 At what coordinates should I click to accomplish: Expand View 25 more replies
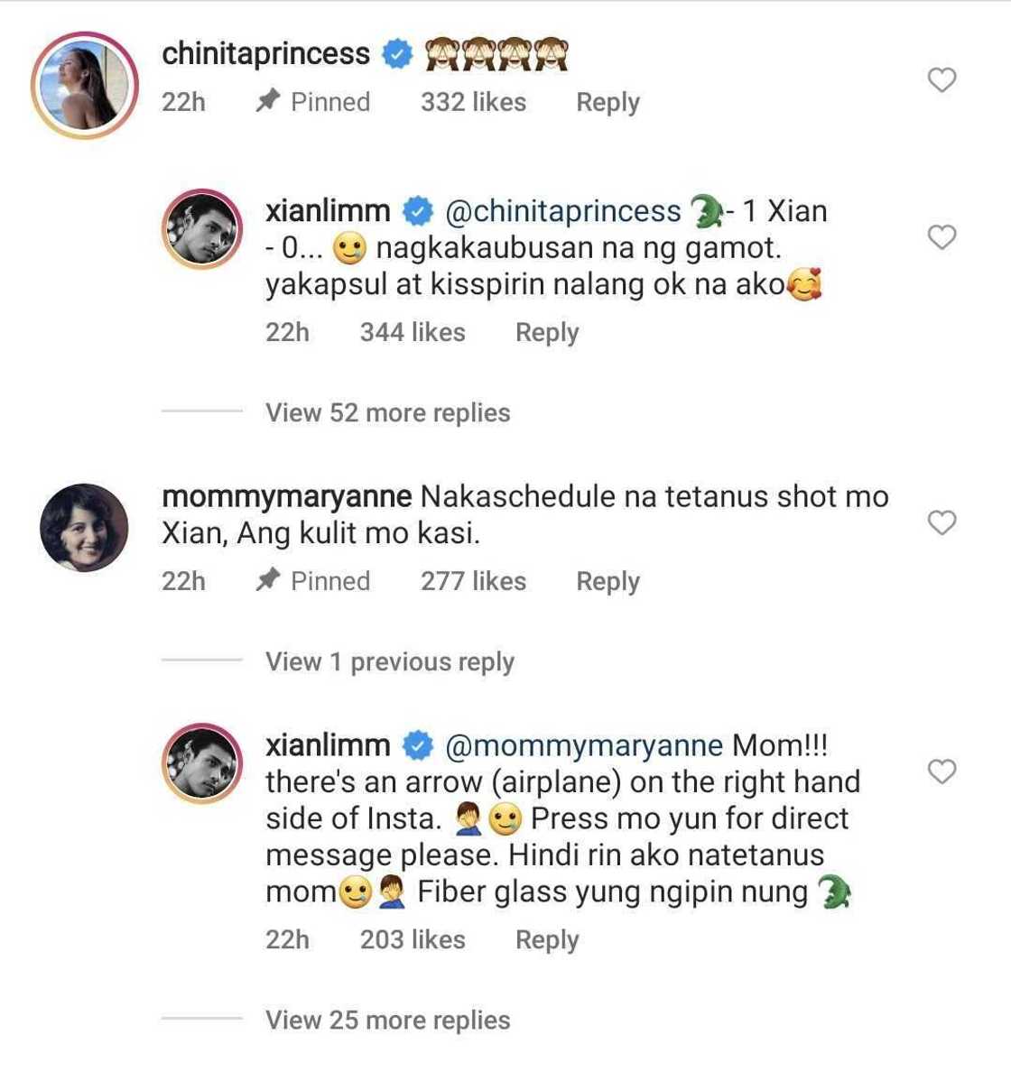tap(387, 1020)
